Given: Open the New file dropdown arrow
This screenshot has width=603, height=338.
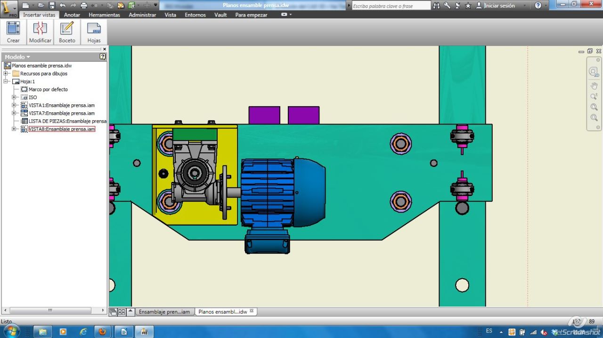Looking at the screenshot, I should (x=33, y=5).
